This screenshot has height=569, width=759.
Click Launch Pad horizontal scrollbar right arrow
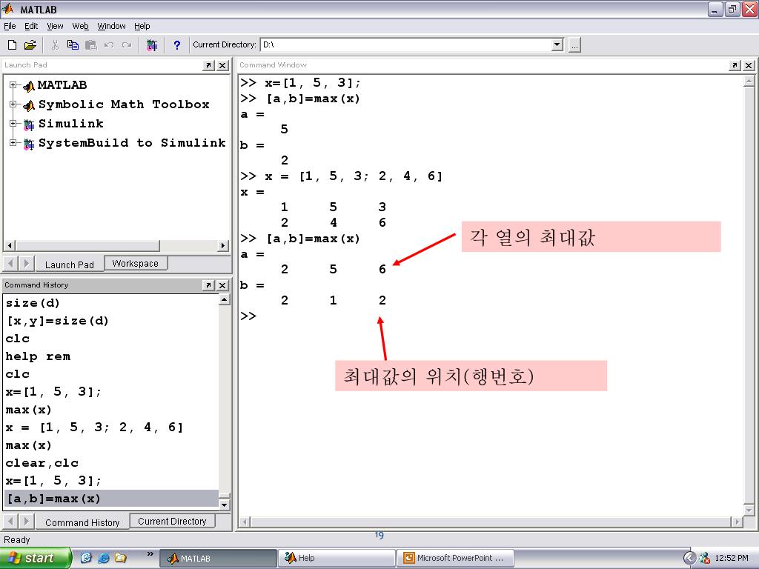[x=222, y=246]
